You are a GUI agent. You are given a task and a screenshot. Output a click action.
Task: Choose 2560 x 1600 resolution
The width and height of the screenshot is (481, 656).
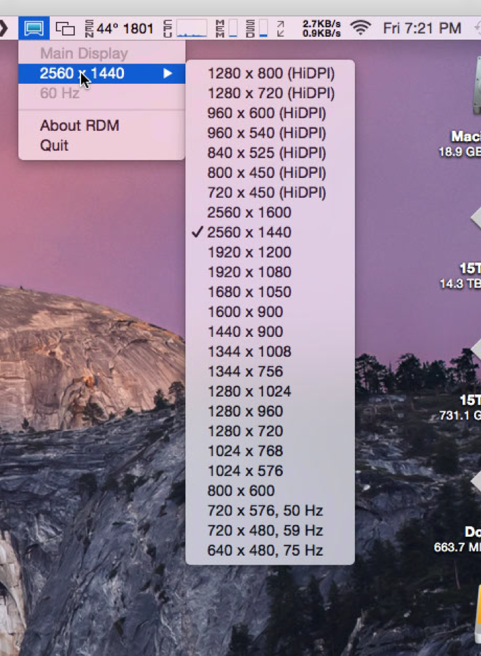pyautogui.click(x=270, y=213)
